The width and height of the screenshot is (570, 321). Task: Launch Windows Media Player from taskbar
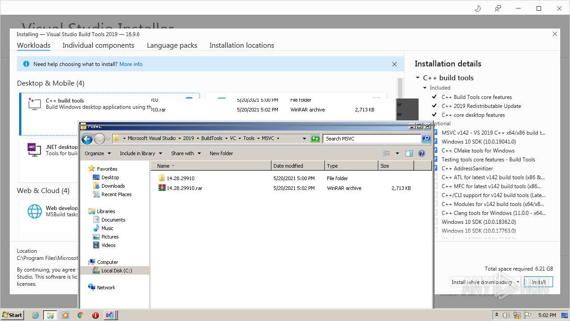[65, 315]
